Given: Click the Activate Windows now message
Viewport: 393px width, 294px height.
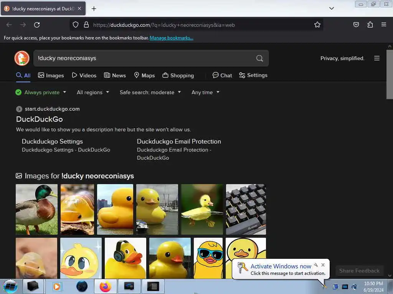Looking at the screenshot, I should click(281, 266).
